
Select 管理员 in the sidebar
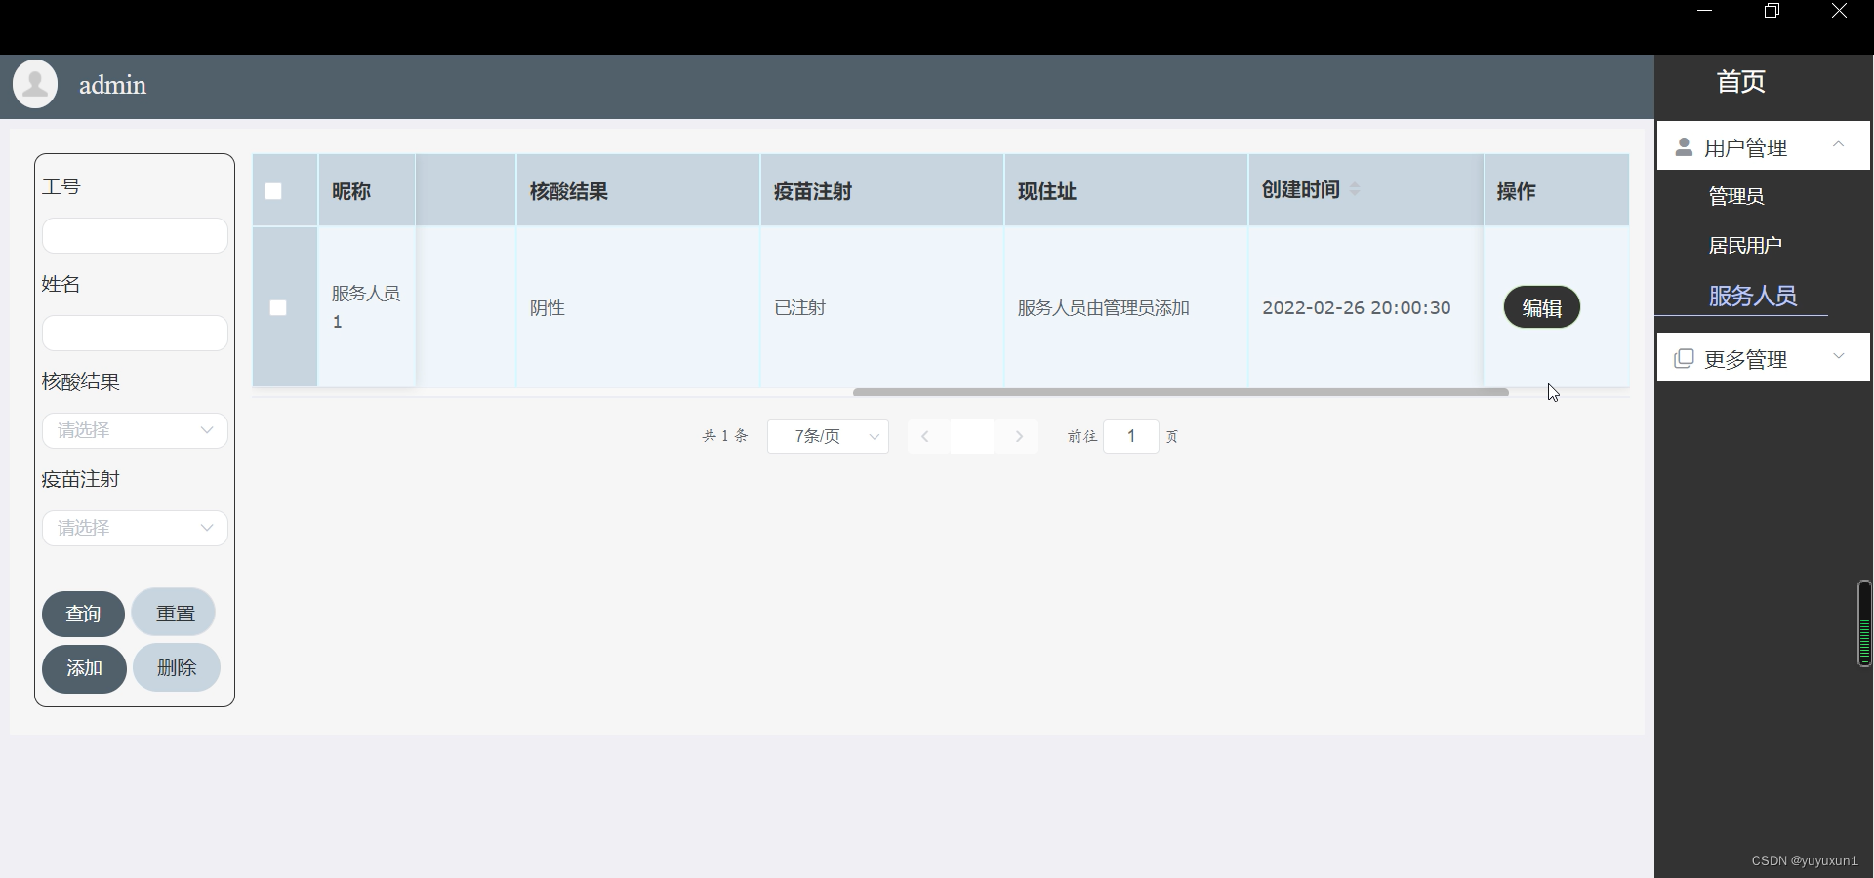(x=1736, y=196)
